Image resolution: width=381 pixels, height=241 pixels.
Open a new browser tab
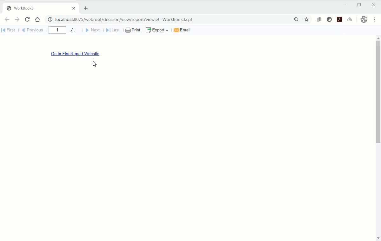coord(85,8)
